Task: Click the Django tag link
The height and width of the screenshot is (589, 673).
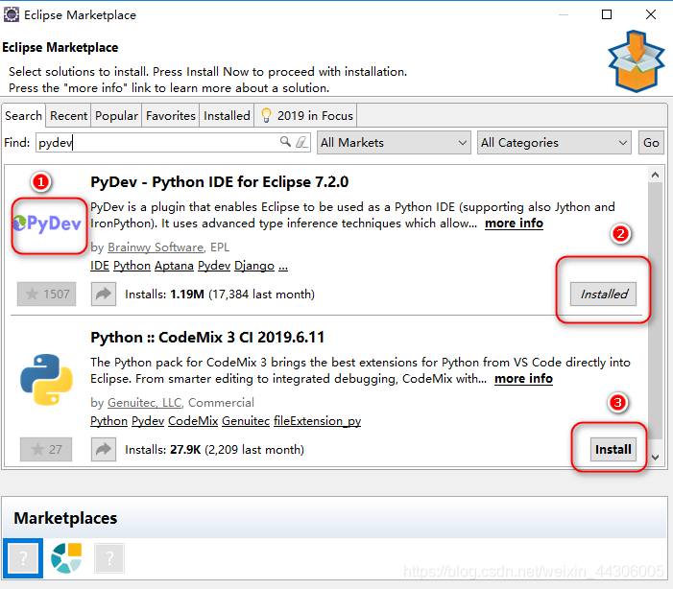Action: 254,266
